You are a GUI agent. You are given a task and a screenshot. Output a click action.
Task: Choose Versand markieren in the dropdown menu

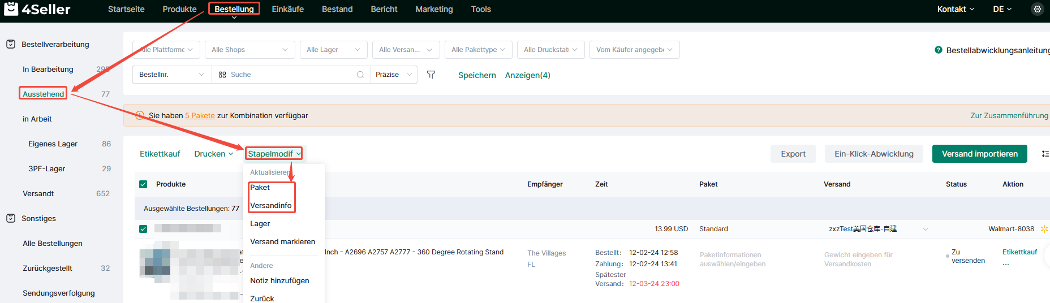[x=282, y=241]
